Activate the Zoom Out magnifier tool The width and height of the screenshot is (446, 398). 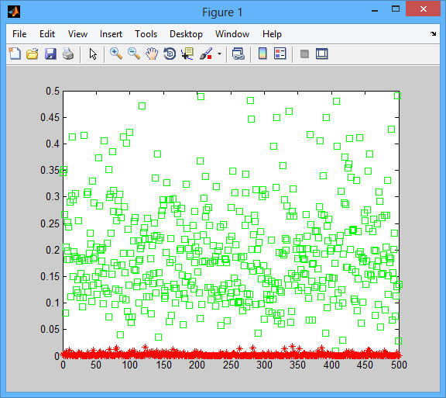tap(134, 54)
